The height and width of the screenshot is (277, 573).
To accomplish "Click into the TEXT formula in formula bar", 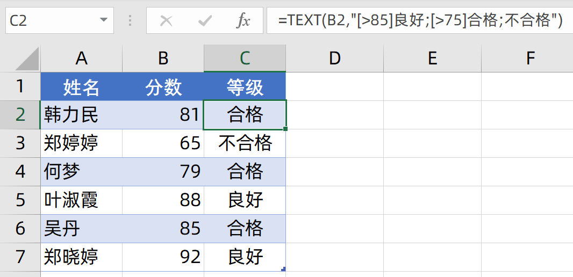I will 420,21.
